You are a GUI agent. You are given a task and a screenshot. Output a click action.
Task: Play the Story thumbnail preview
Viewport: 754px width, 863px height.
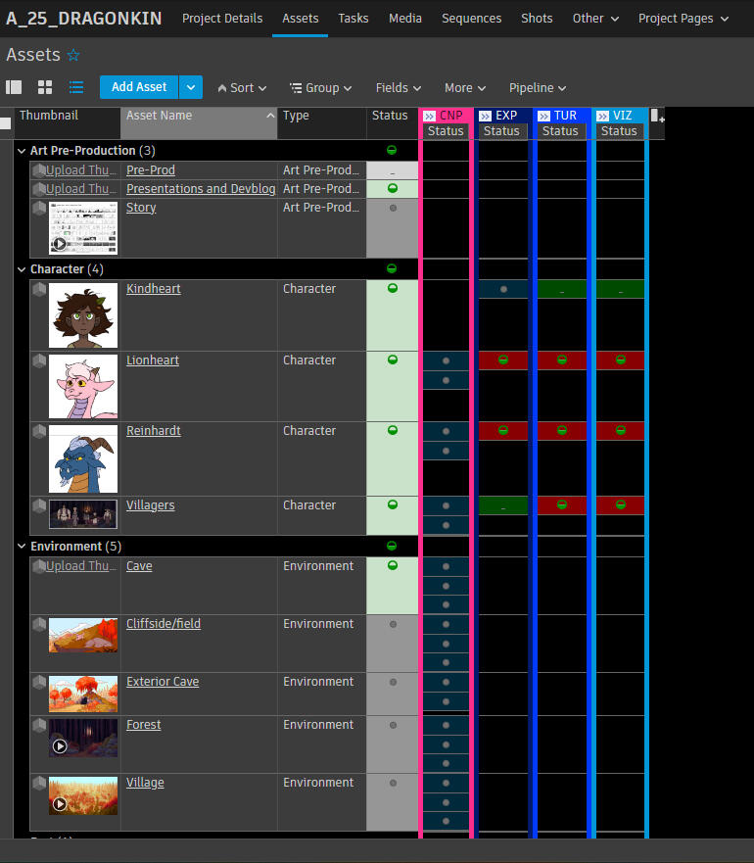pos(60,244)
